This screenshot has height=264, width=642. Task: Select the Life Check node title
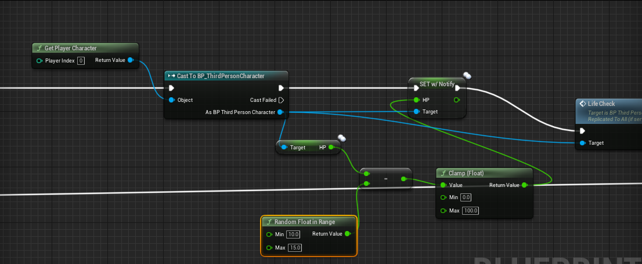[601, 104]
